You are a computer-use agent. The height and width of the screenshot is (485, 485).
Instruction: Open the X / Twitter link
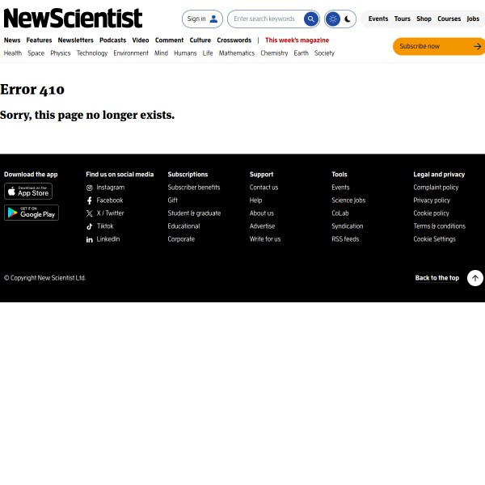pos(110,213)
